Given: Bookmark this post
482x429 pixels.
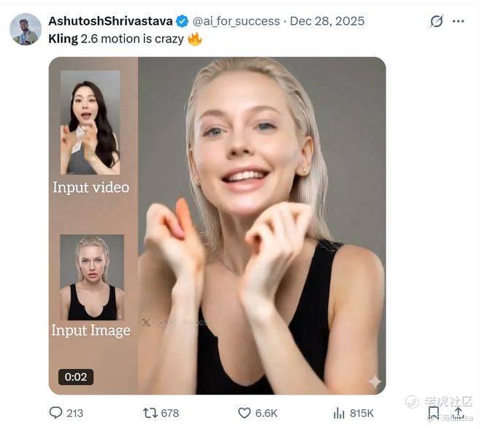Looking at the screenshot, I should pyautogui.click(x=433, y=413).
